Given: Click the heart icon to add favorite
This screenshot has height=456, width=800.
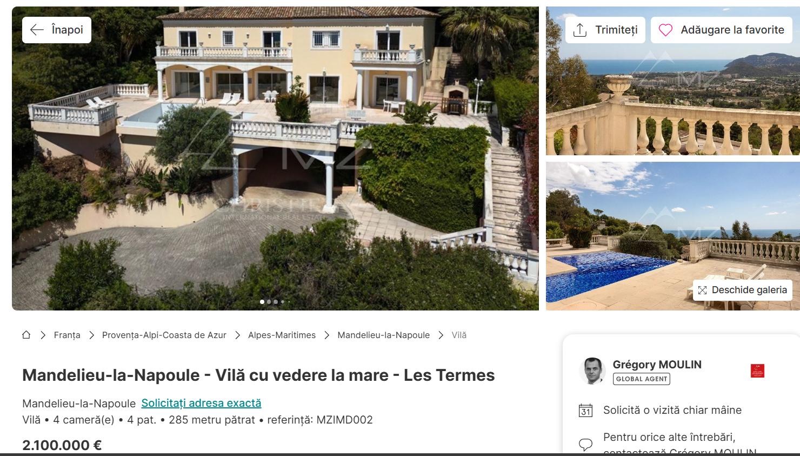Looking at the screenshot, I should click(x=665, y=30).
